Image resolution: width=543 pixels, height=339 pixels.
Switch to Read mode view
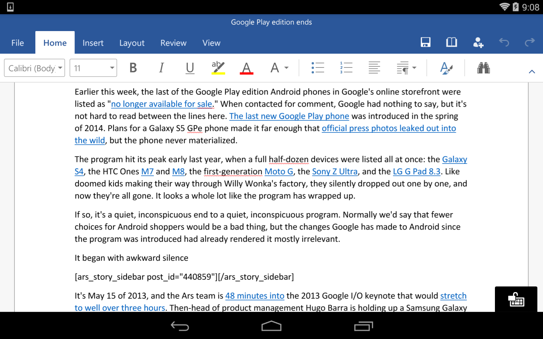(x=451, y=42)
